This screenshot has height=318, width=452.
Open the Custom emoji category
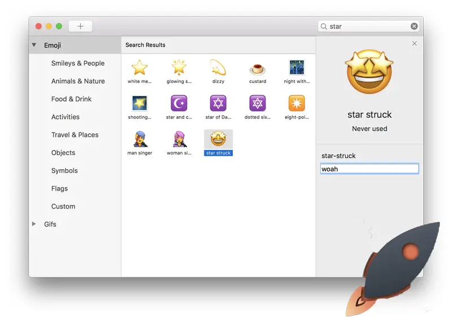tap(63, 206)
